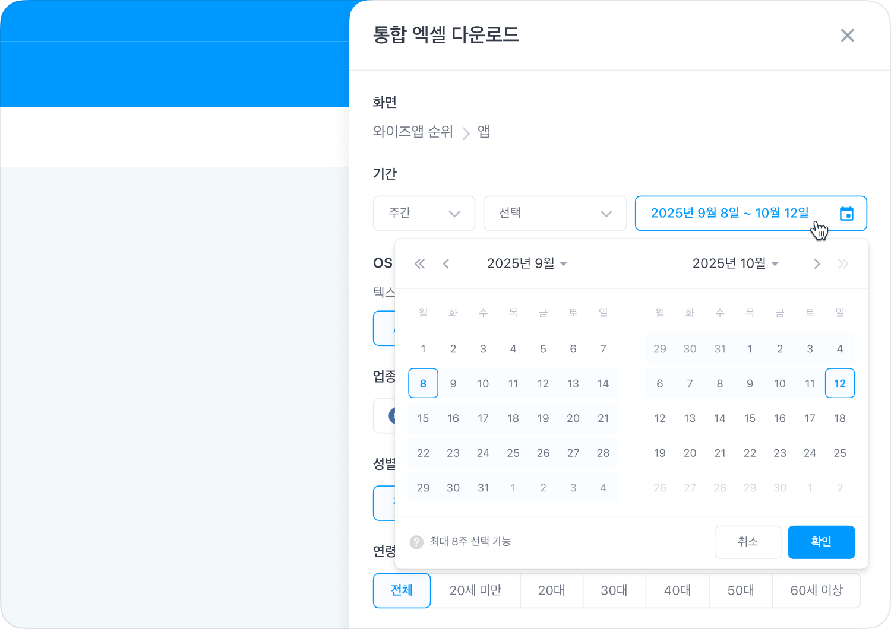This screenshot has height=629, width=891.
Task: Select the 20세 미만 age option
Action: point(475,590)
